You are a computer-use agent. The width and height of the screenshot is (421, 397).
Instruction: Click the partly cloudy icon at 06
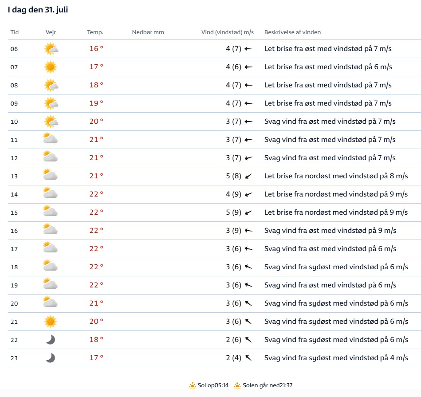pos(51,49)
